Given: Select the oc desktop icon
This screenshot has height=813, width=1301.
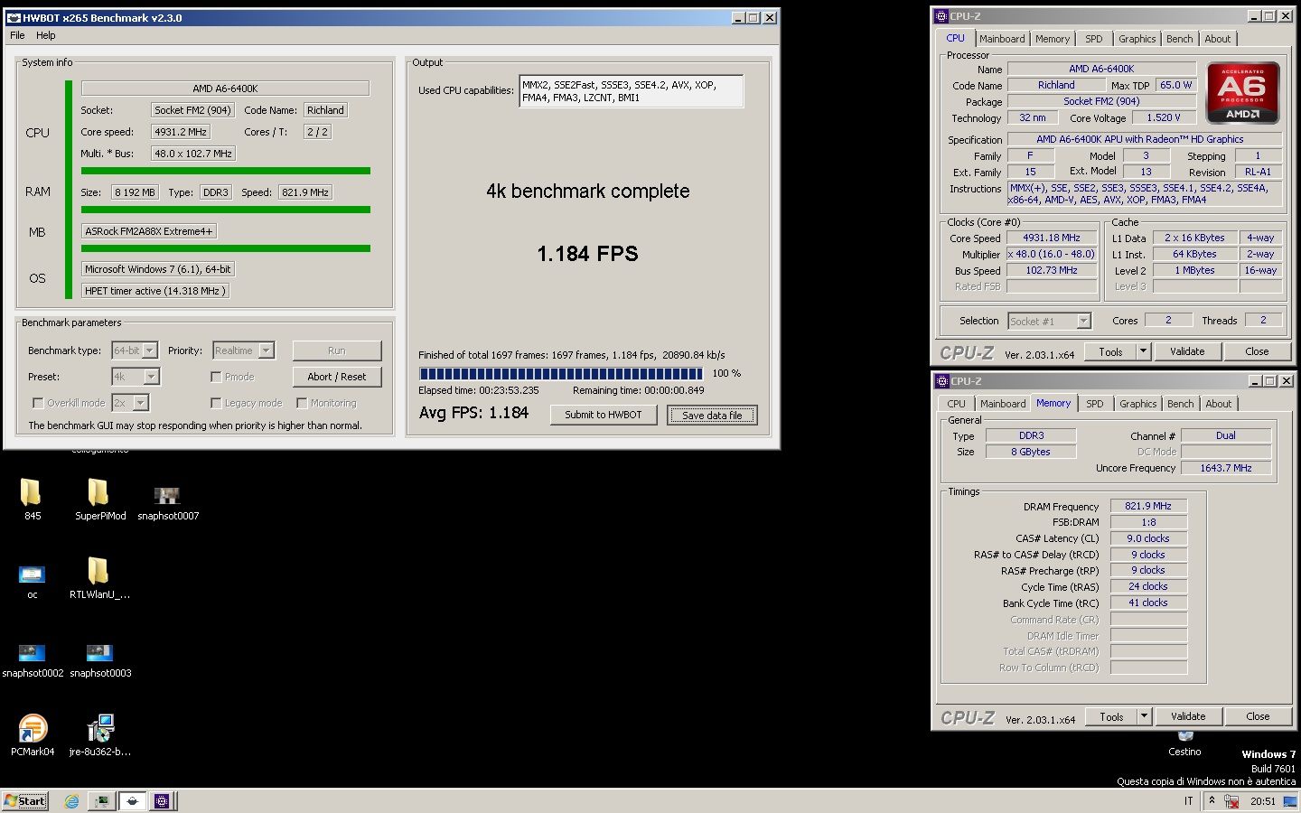Looking at the screenshot, I should [32, 575].
